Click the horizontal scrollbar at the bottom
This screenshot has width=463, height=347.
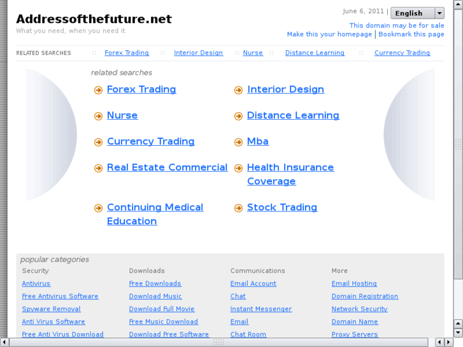click(218, 343)
